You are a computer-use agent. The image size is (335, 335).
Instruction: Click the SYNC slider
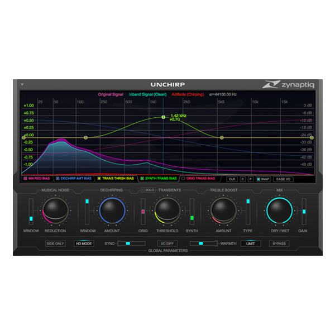pyautogui.click(x=132, y=243)
